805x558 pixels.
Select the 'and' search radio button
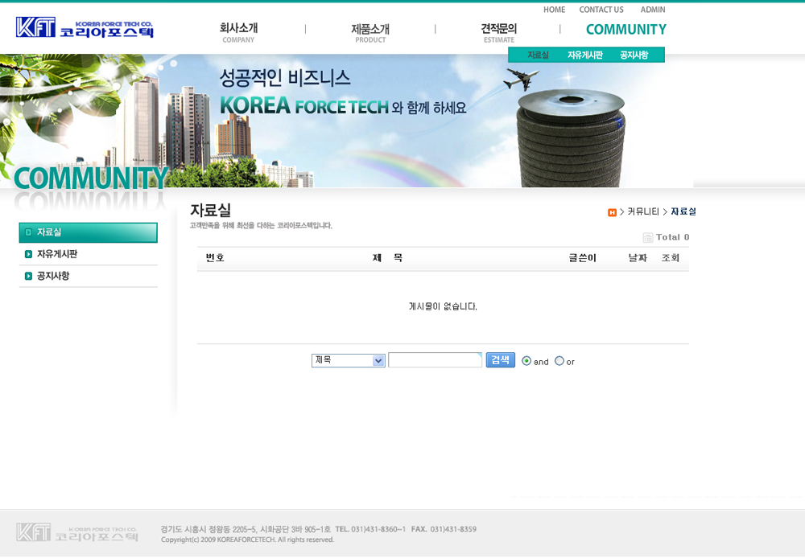[x=526, y=361]
